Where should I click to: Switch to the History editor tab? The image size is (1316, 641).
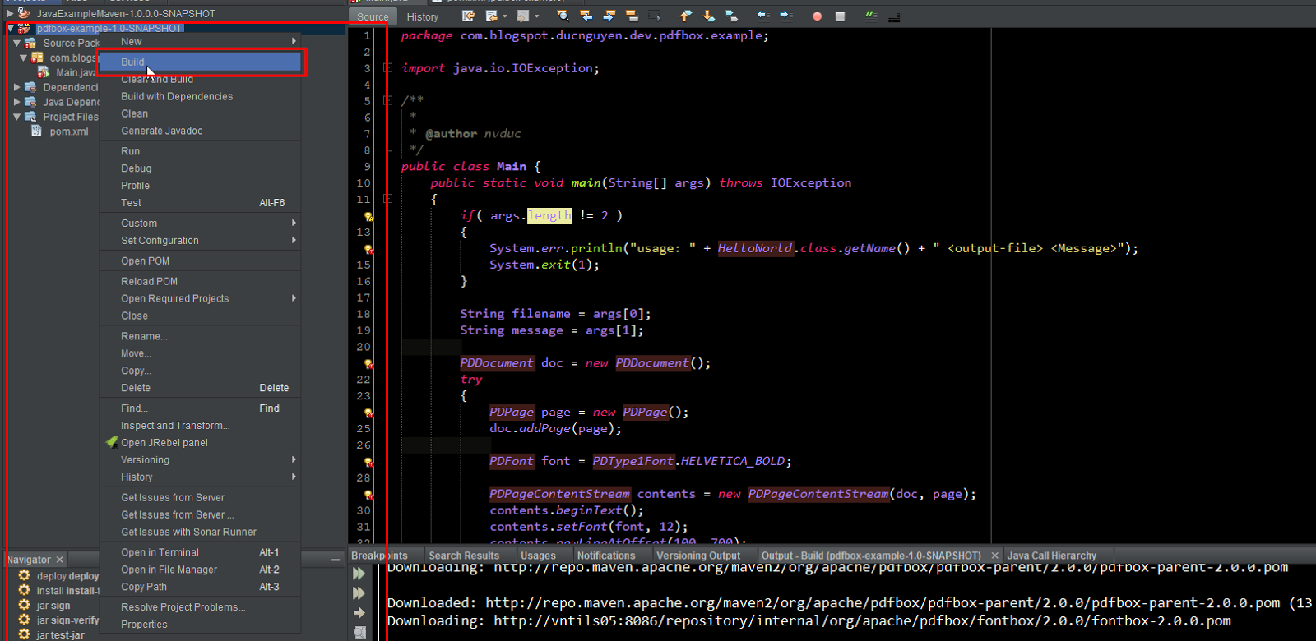coord(422,16)
